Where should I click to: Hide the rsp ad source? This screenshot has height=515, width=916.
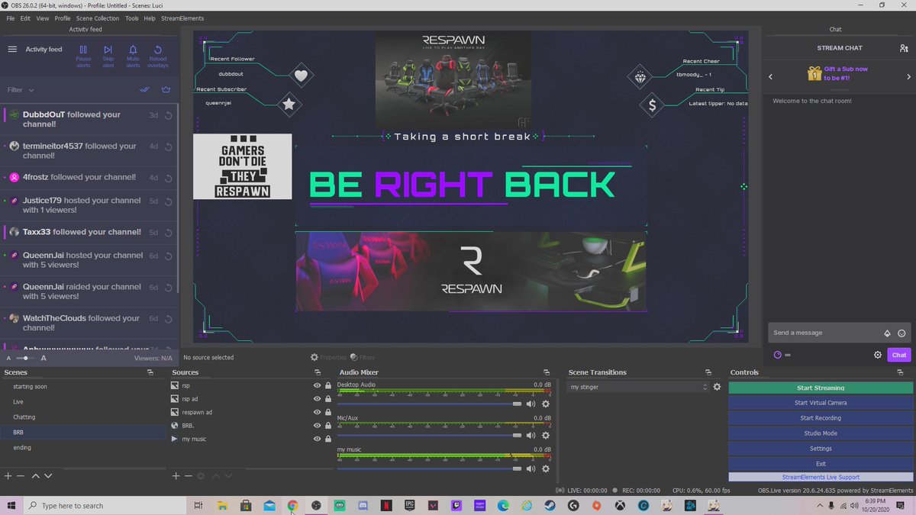318,399
